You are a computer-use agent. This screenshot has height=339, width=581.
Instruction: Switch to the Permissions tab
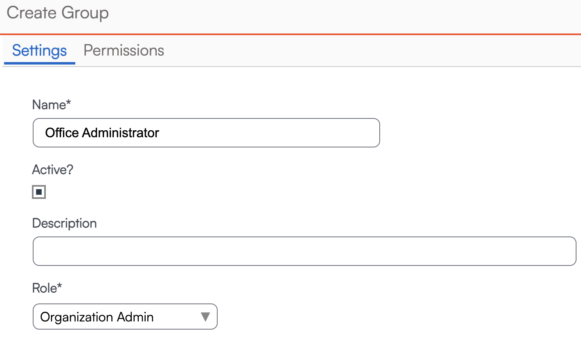pos(124,50)
